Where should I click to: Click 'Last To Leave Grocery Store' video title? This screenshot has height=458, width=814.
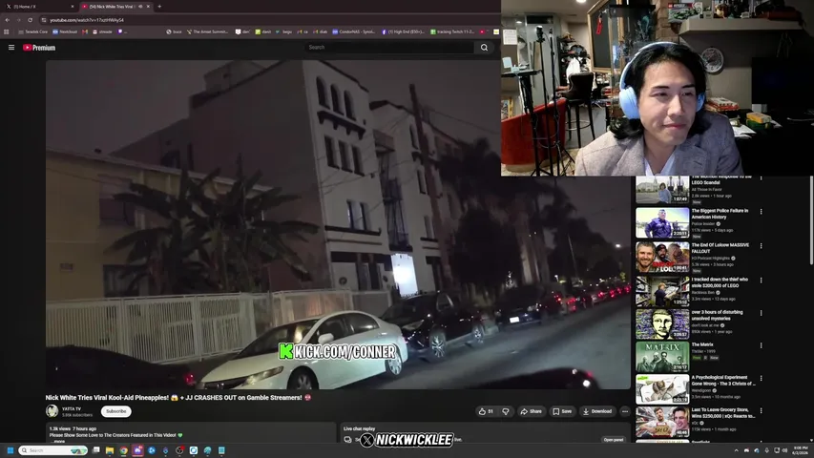click(x=723, y=413)
